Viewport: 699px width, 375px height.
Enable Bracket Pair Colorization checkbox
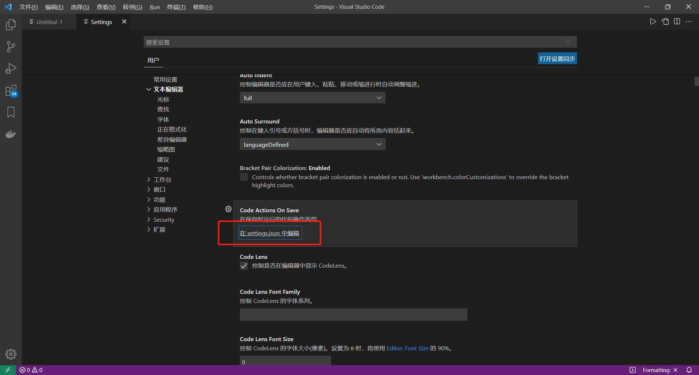pos(244,177)
